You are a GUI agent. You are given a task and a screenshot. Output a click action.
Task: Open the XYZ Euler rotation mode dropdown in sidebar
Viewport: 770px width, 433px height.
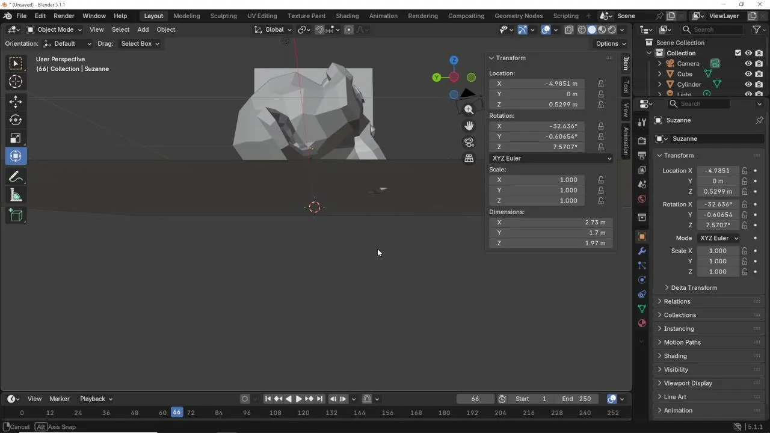(x=551, y=158)
